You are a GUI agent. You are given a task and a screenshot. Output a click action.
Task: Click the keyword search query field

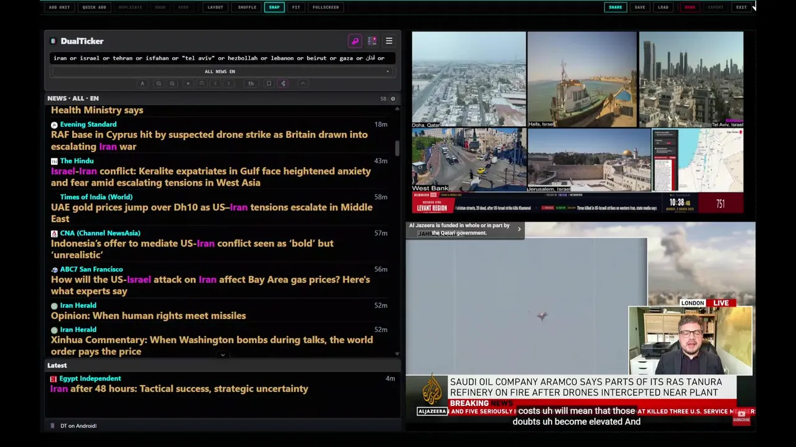point(222,58)
